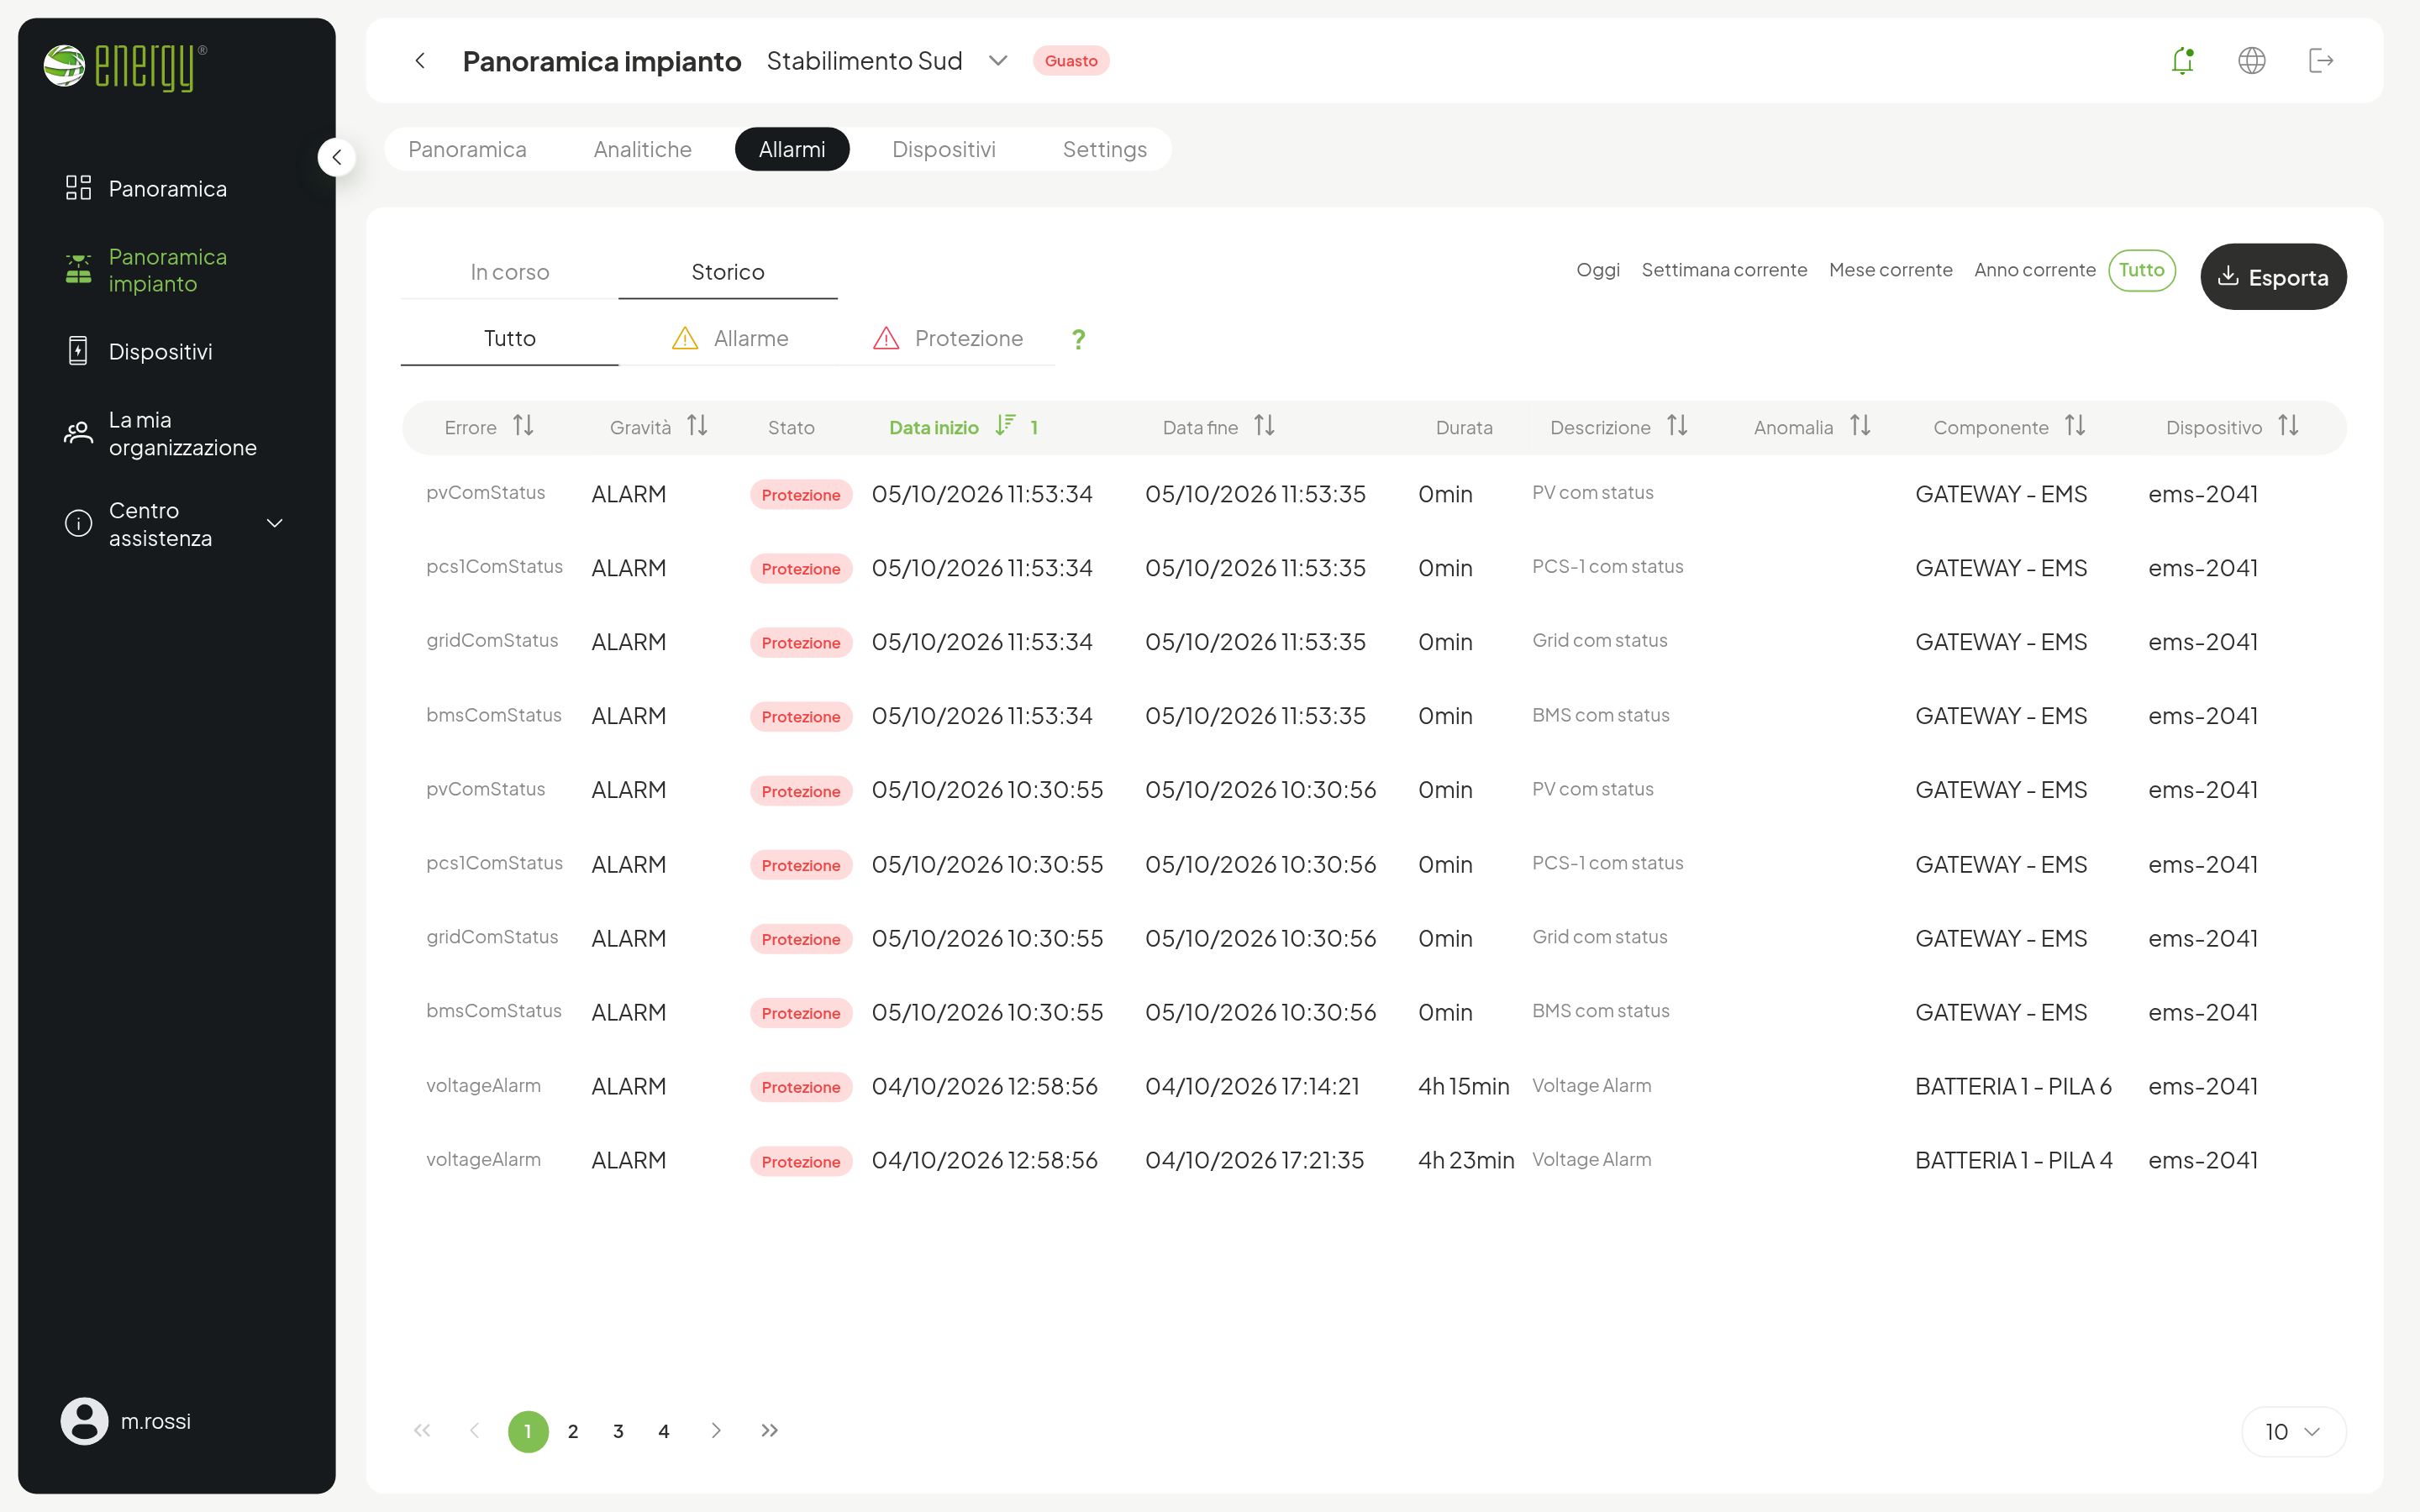
Task: Switch to Dispositivi tab
Action: 943,149
